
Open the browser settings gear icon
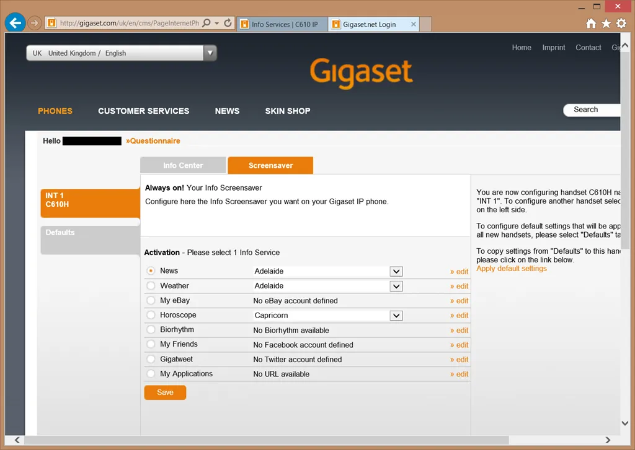tap(621, 24)
